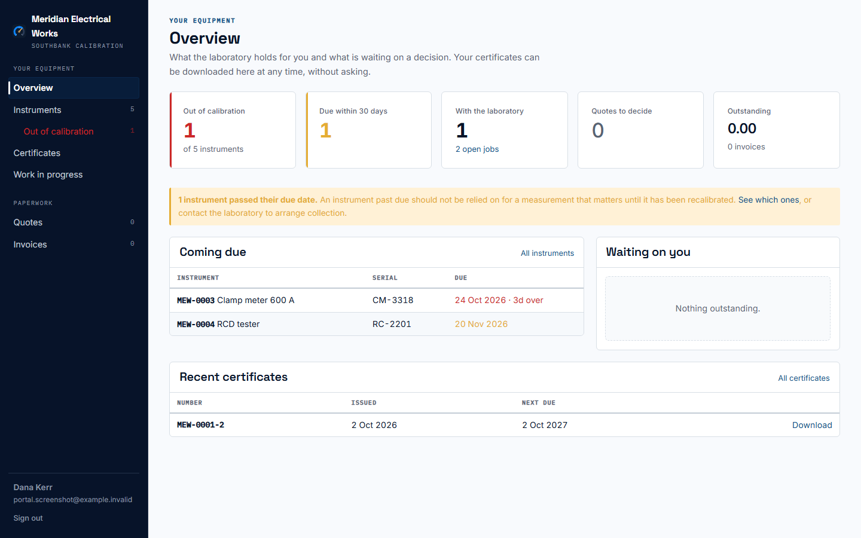Image resolution: width=861 pixels, height=538 pixels.
Task: Download certificate MEW-0001-2
Action: (812, 425)
